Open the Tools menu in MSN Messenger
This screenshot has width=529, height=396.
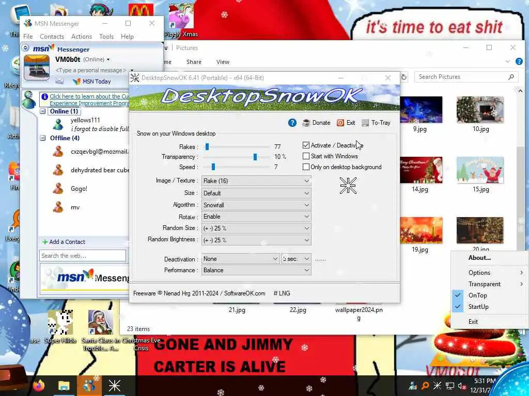[106, 37]
